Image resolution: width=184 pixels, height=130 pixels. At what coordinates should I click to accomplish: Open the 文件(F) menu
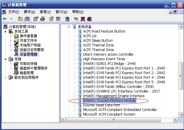tap(14, 12)
